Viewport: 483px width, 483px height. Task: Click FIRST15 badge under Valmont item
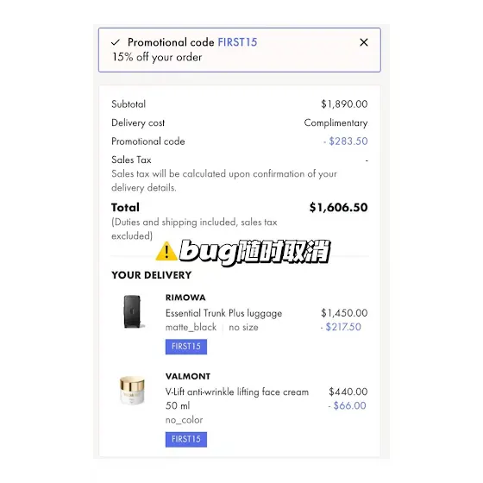(x=186, y=439)
